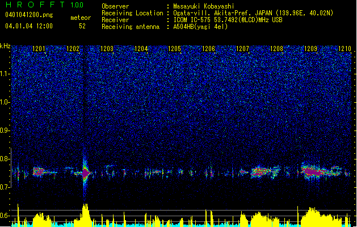Click the 1206 time marker

(208, 49)
